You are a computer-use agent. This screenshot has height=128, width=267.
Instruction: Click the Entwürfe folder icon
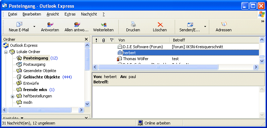(x=19, y=83)
